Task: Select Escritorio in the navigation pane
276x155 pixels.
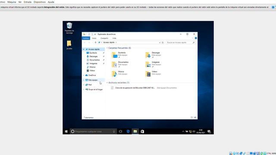Action: (x=93, y=53)
